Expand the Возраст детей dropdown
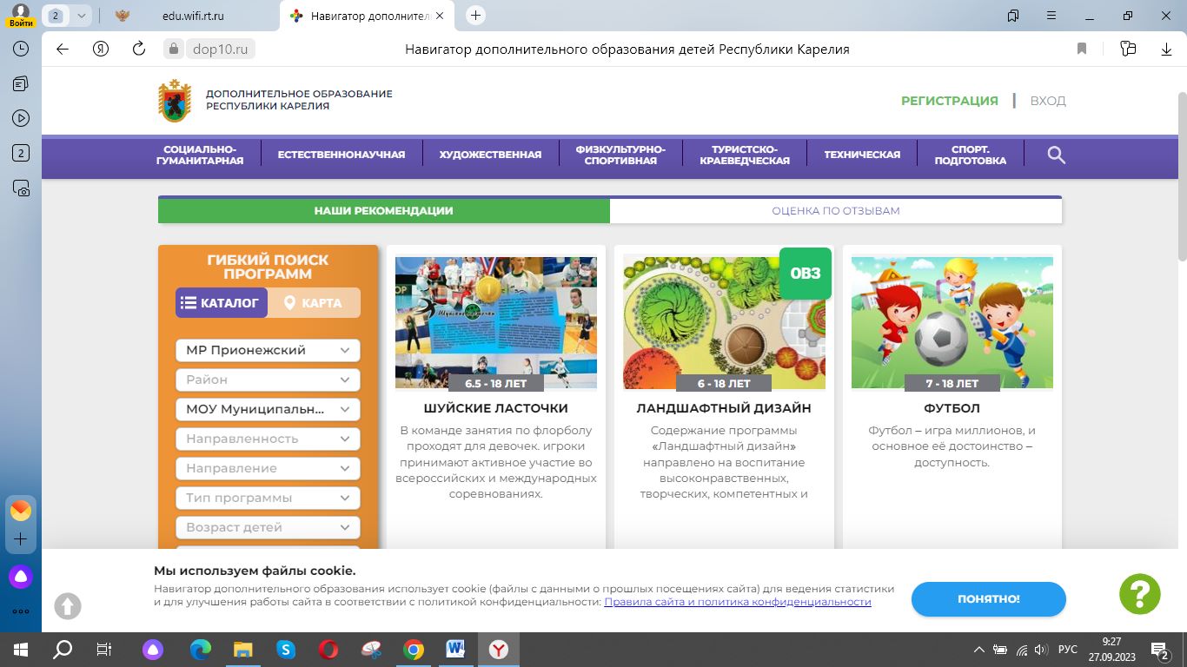Image resolution: width=1187 pixels, height=667 pixels. (268, 527)
